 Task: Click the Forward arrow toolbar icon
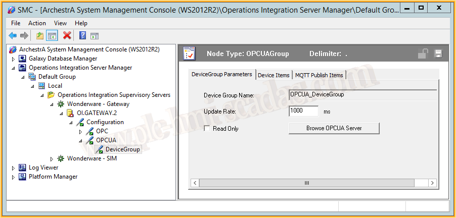click(x=24, y=35)
